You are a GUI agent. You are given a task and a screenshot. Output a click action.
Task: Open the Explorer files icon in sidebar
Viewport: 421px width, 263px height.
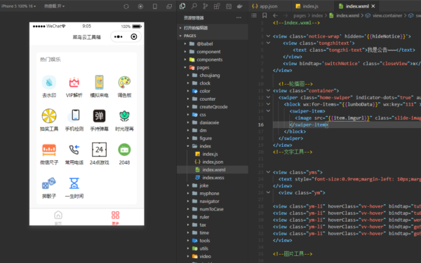182,6
